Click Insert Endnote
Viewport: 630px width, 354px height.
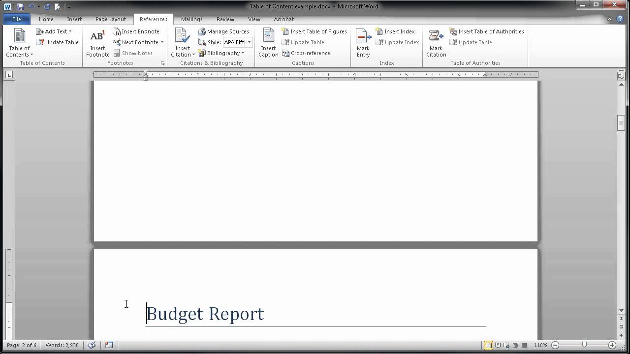click(x=136, y=31)
